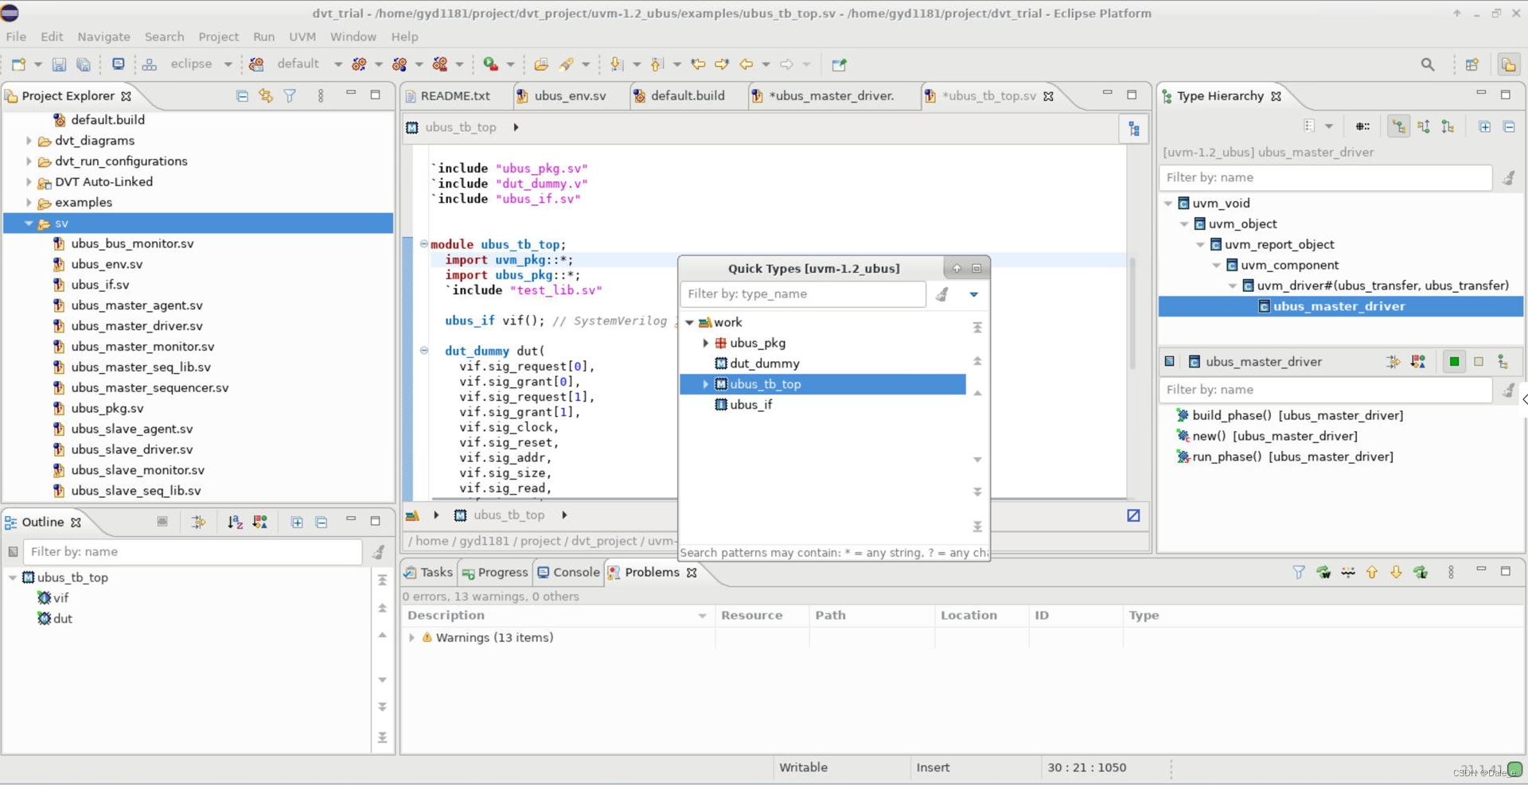Click the New file toolbar icon

18,64
